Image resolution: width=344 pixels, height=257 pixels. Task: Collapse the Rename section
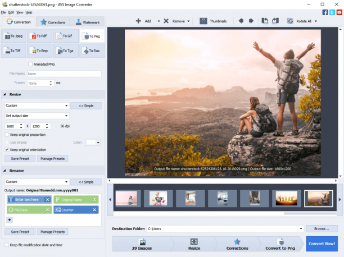tap(4, 171)
